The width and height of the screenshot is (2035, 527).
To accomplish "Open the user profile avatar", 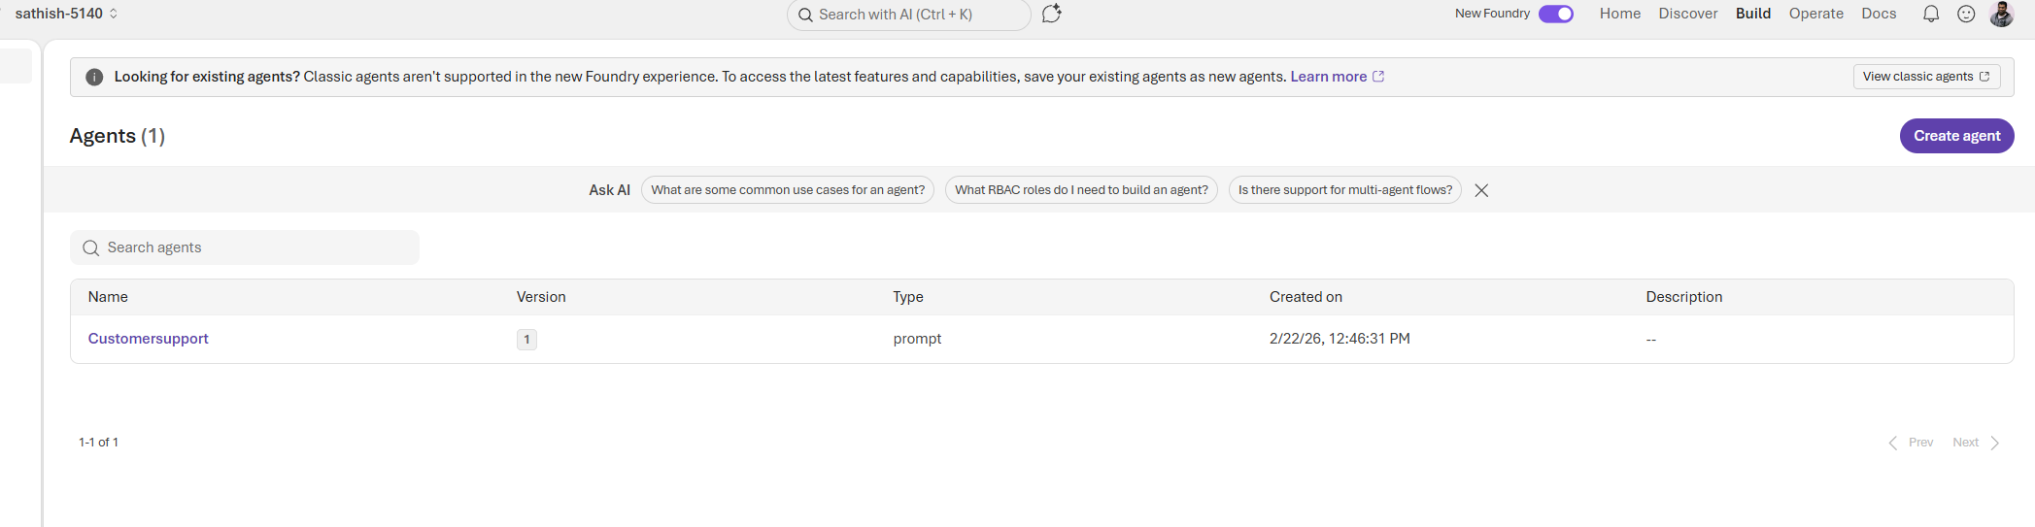I will [x=2001, y=14].
